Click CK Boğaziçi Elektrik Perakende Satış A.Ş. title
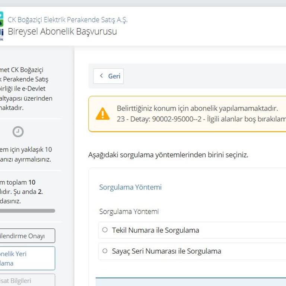Viewport: 286px width, 286px height. (x=67, y=20)
